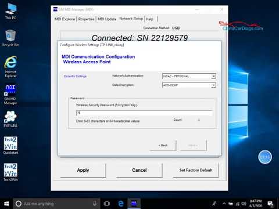279x209 pixels.
Task: Launch Tech2Win Quickstart shortcut
Action: [10, 145]
